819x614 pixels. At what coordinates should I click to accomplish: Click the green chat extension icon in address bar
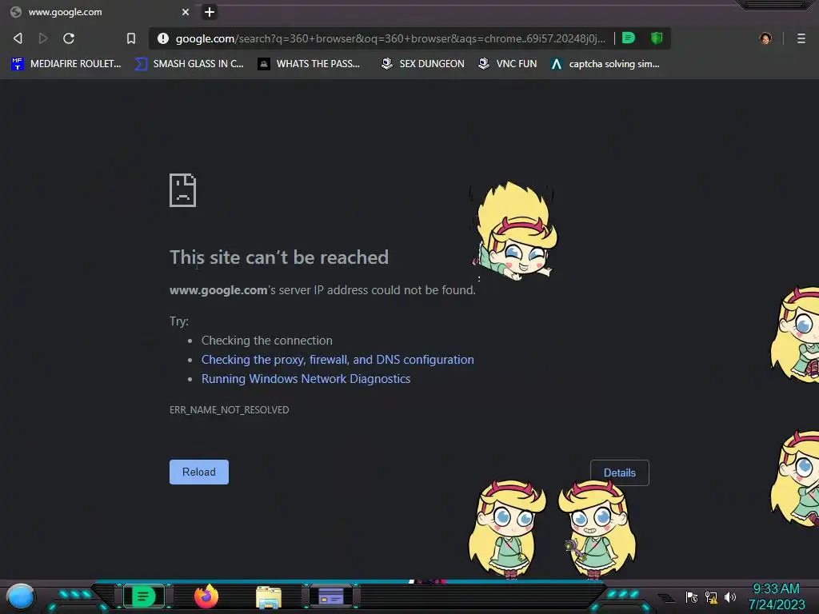click(629, 38)
